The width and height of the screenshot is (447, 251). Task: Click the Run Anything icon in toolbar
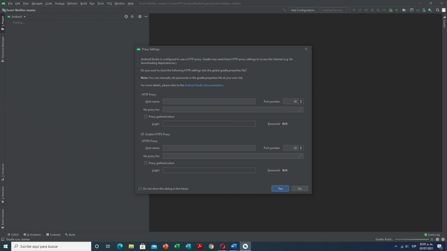pos(412,10)
